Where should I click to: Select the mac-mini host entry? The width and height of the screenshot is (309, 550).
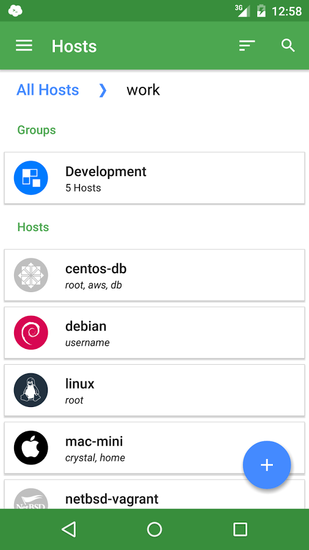pyautogui.click(x=154, y=447)
